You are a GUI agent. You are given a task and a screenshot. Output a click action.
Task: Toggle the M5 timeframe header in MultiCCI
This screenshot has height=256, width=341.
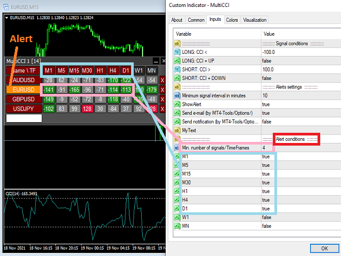pos(62,71)
